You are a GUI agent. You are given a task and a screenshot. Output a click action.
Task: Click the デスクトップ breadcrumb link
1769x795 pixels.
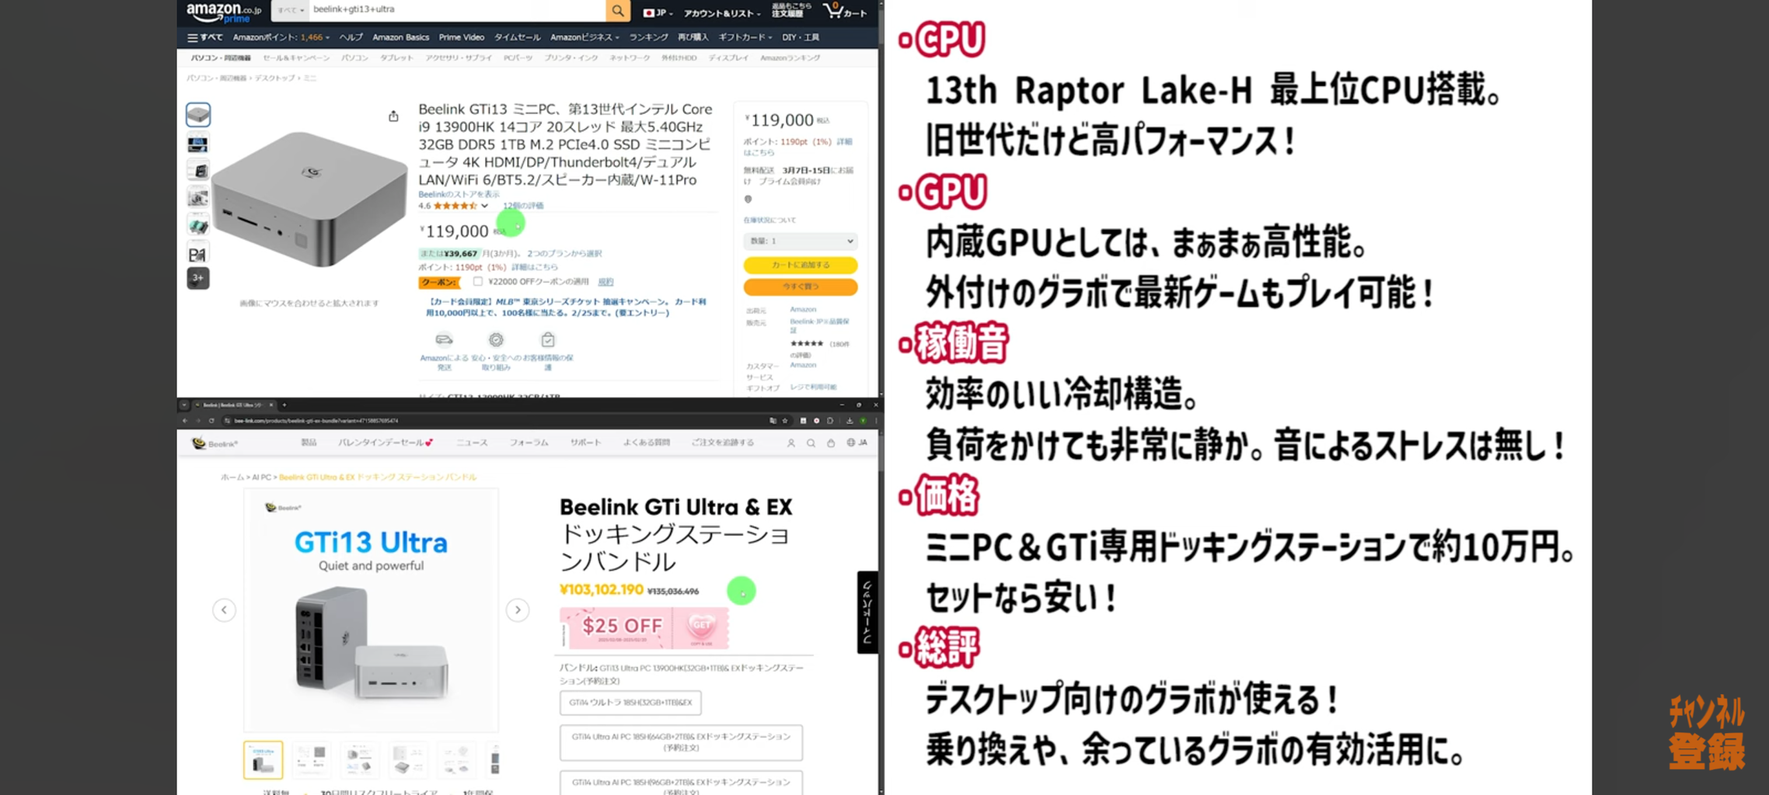(274, 78)
